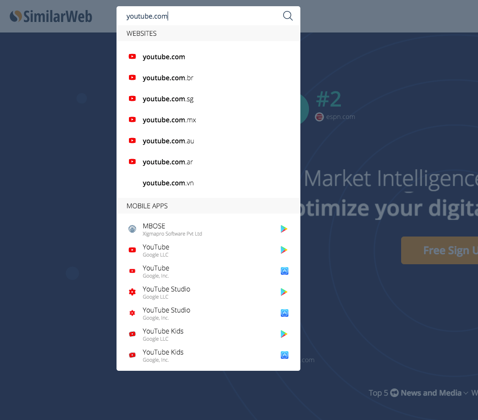Click the SimilarWeb logo
This screenshot has width=478, height=420.
pos(51,16)
